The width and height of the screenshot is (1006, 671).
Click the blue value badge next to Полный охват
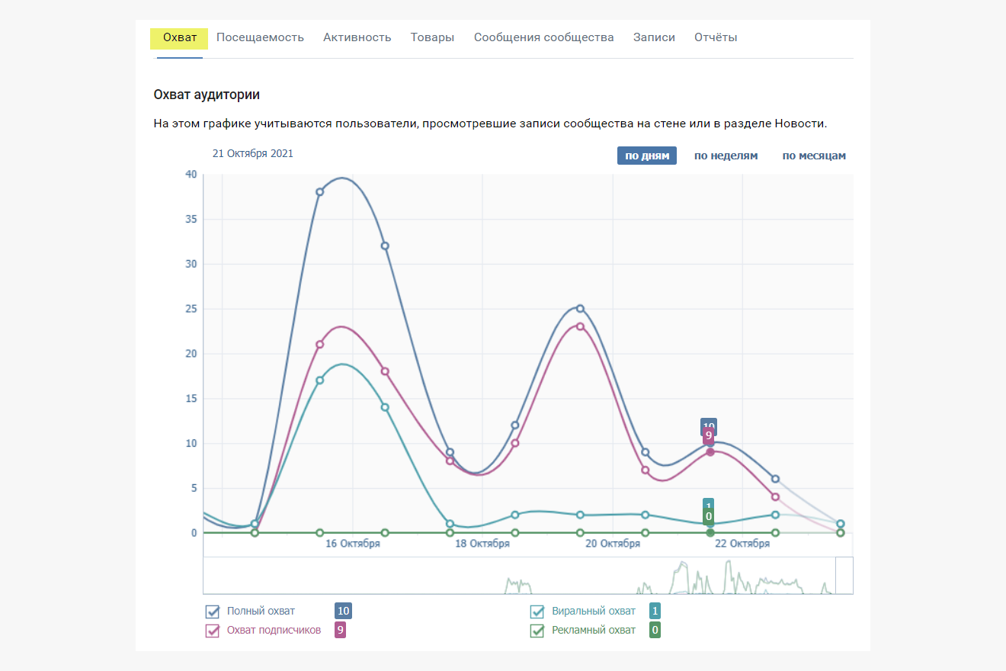(343, 611)
